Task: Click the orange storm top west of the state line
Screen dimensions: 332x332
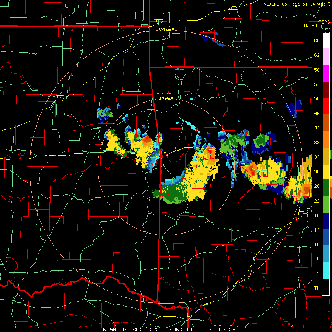Action: pyautogui.click(x=146, y=140)
